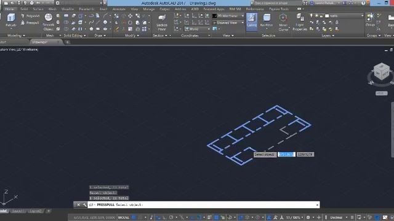Open the Manage ribbon tab
394x221 pixels.
click(x=149, y=9)
